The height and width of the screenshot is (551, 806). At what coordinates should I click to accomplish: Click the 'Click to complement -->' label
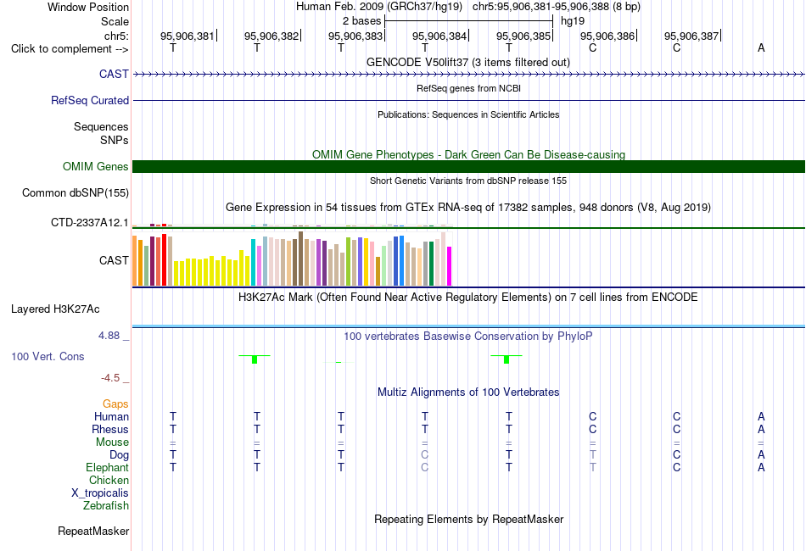point(70,49)
